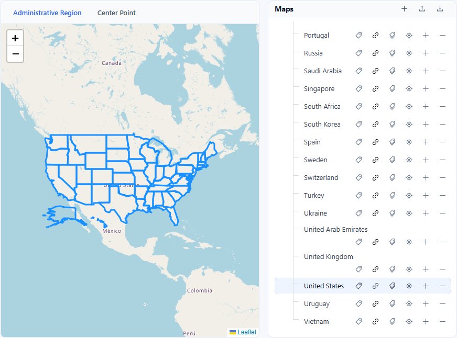This screenshot has width=457, height=338.
Task: Select Singapore in the maps tree
Action: point(319,88)
